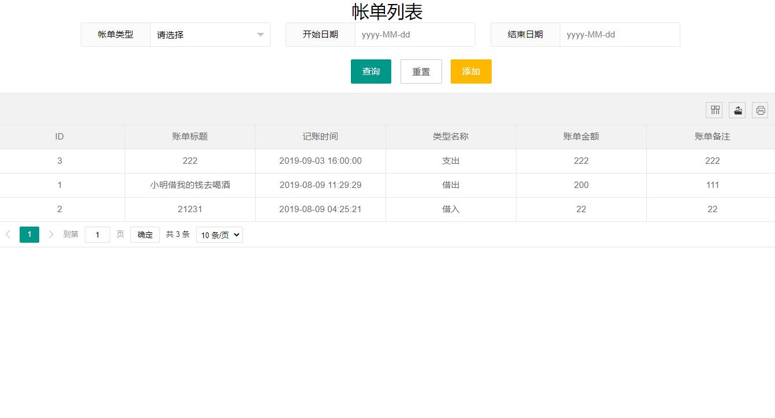Click the previous page arrow
Viewport: 775px width, 418px height.
[x=8, y=234]
